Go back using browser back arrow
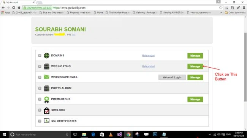Screen dimensions: 247x138 pyautogui.click(x=3, y=8)
